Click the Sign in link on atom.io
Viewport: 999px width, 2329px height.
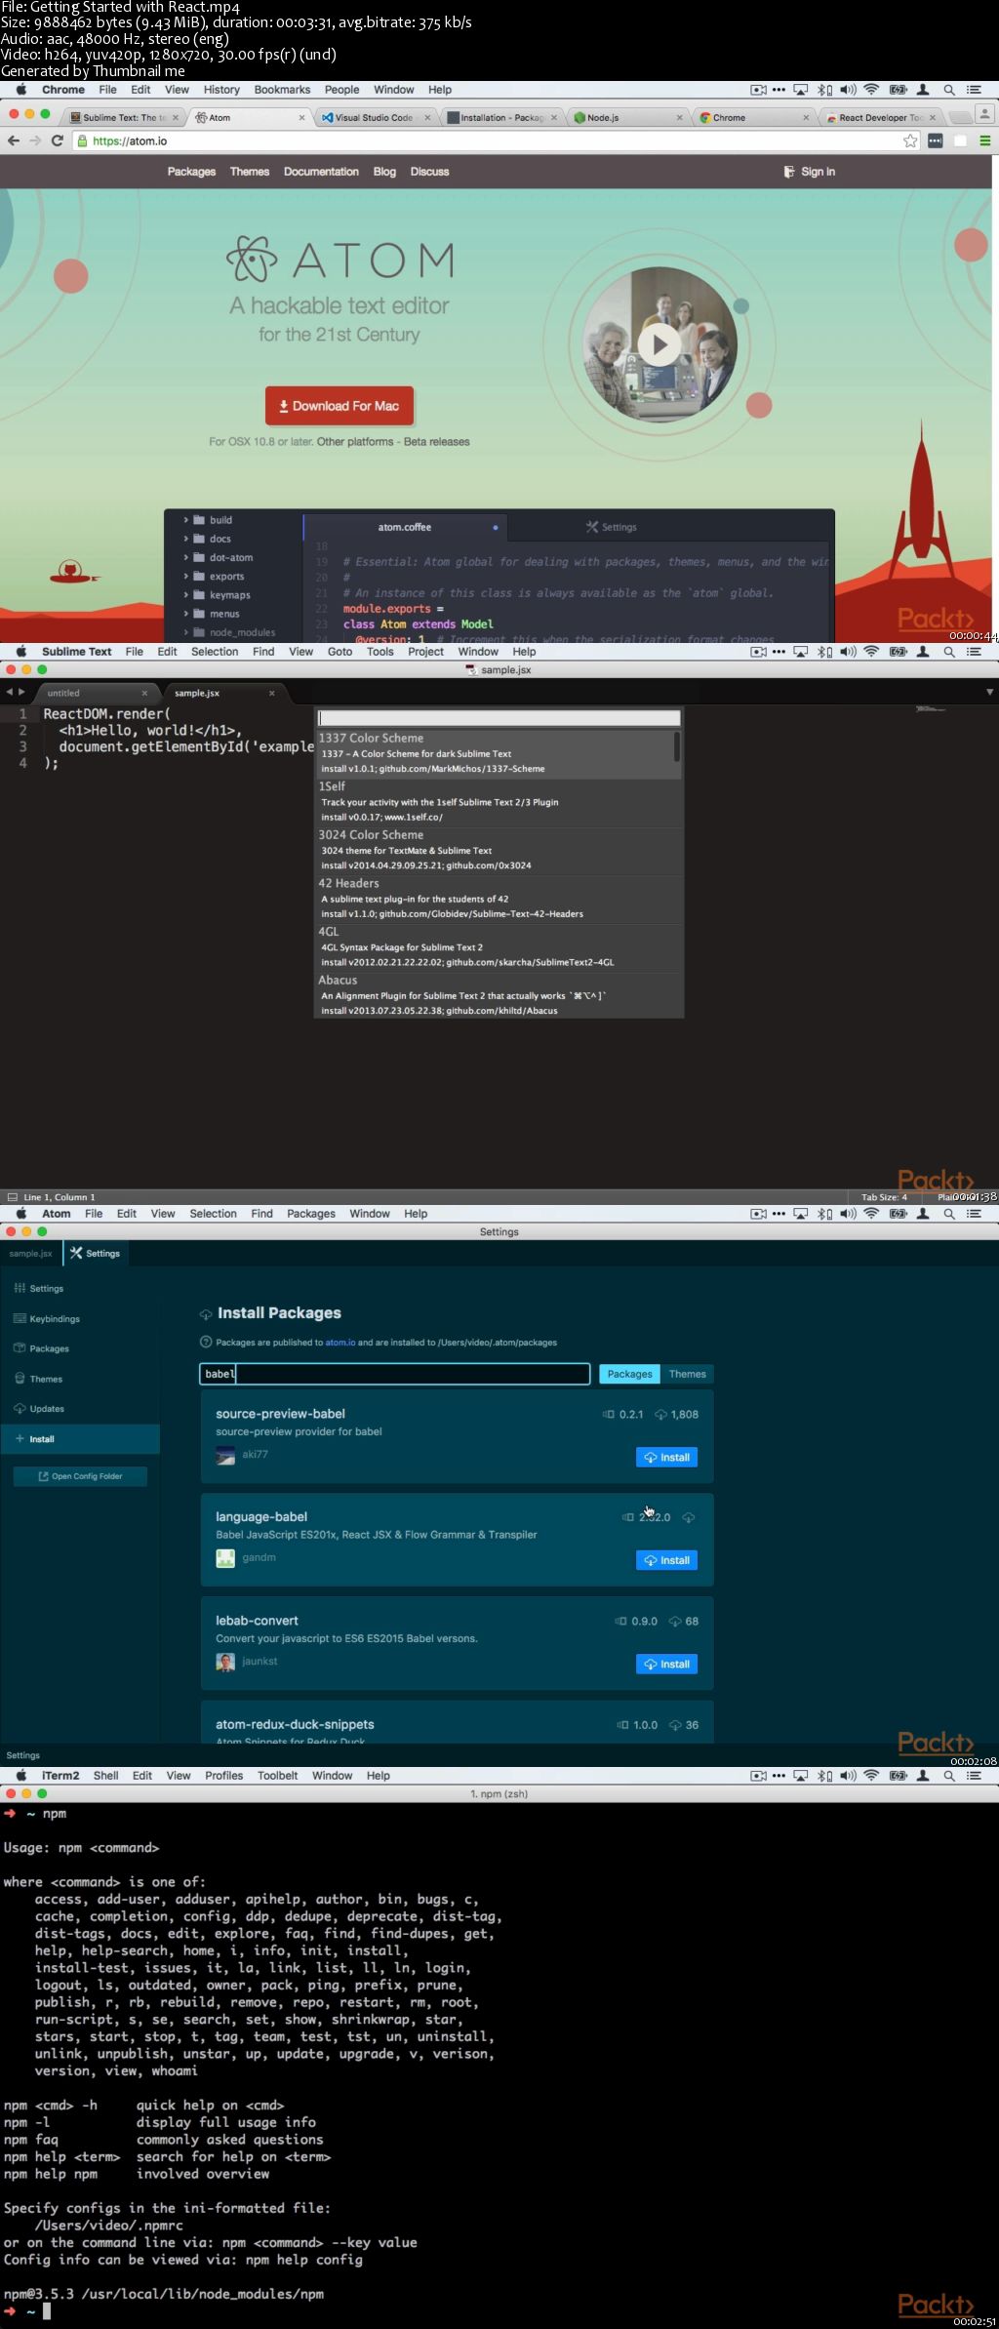[x=810, y=172]
